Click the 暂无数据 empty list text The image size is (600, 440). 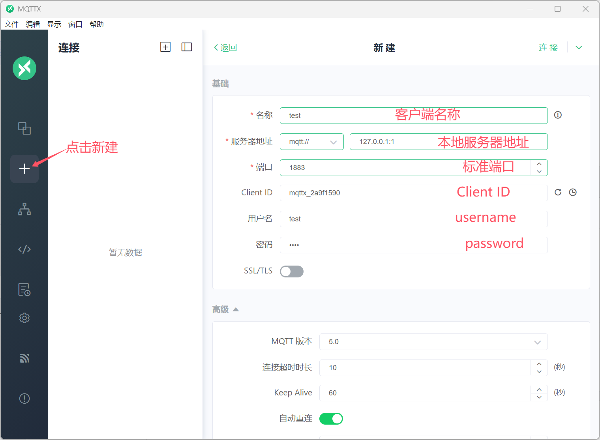click(x=126, y=253)
